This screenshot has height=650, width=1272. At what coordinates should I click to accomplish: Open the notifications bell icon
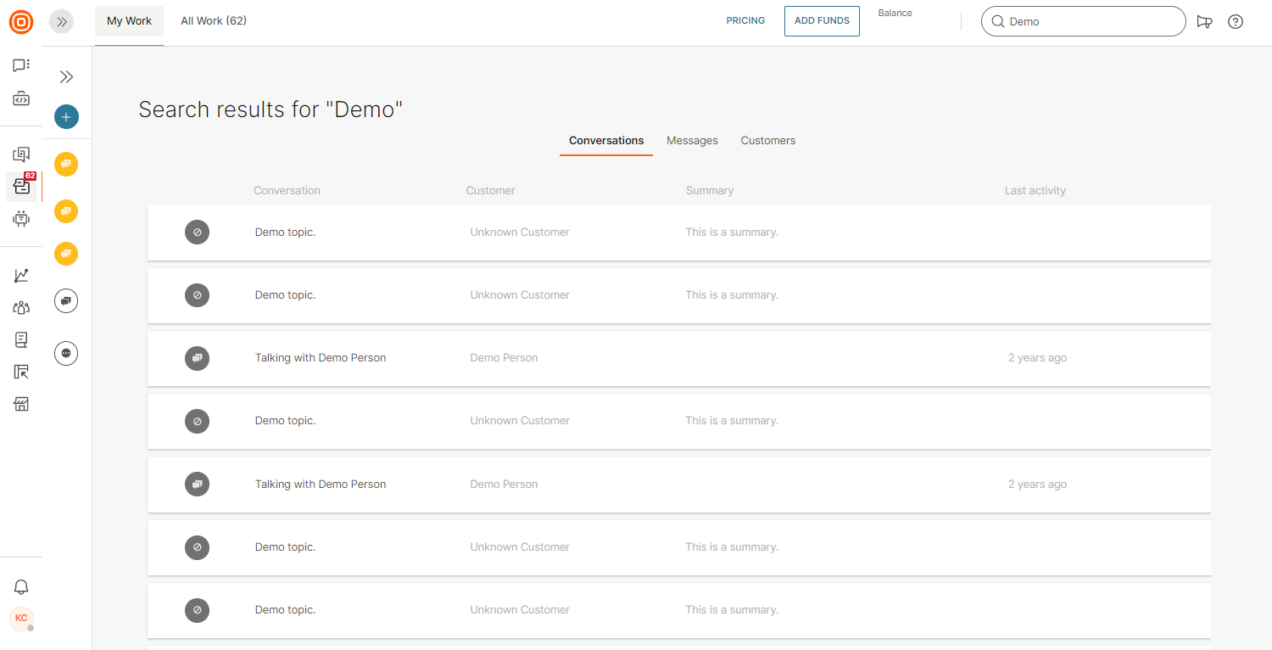point(21,587)
